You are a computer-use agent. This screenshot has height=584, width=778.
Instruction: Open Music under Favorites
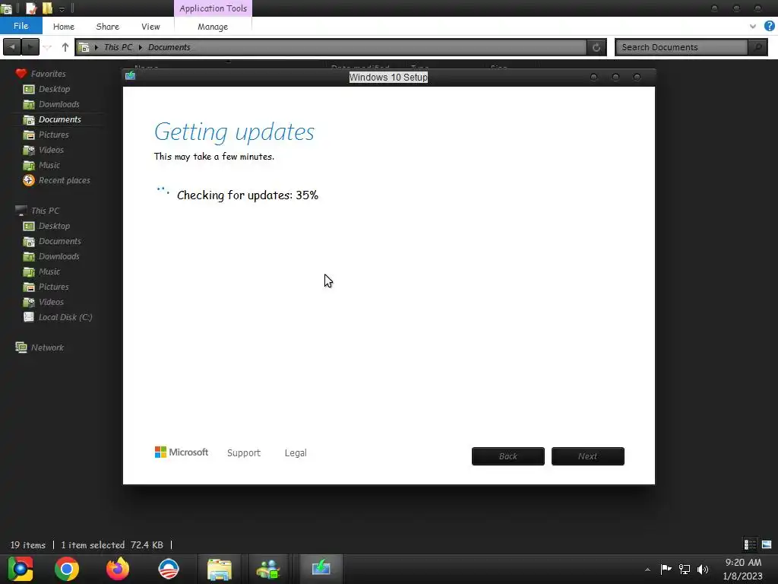pyautogui.click(x=49, y=165)
